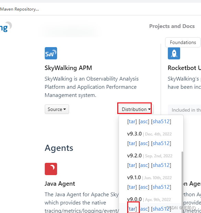
Task: Click the topmost asc link above v9.3.0
Action: (144, 122)
